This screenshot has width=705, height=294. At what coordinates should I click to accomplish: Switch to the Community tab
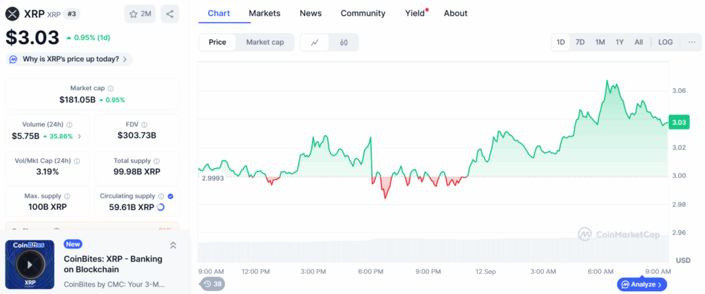[363, 13]
